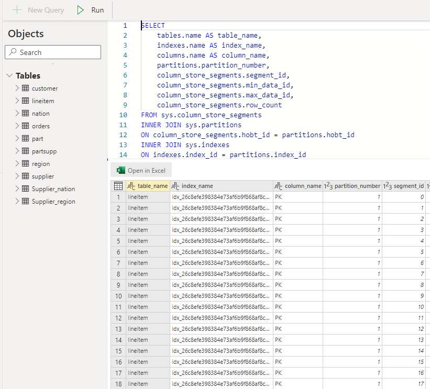Click the part table grid icon
This screenshot has height=389, width=430.
point(25,138)
